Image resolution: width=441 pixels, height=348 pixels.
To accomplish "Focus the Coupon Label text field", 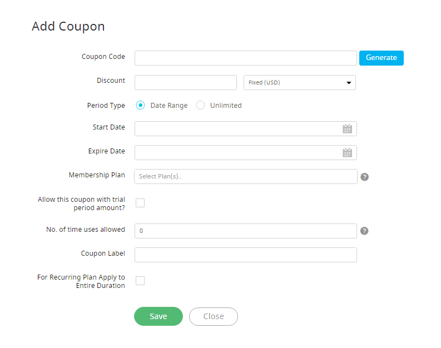I will coord(246,255).
